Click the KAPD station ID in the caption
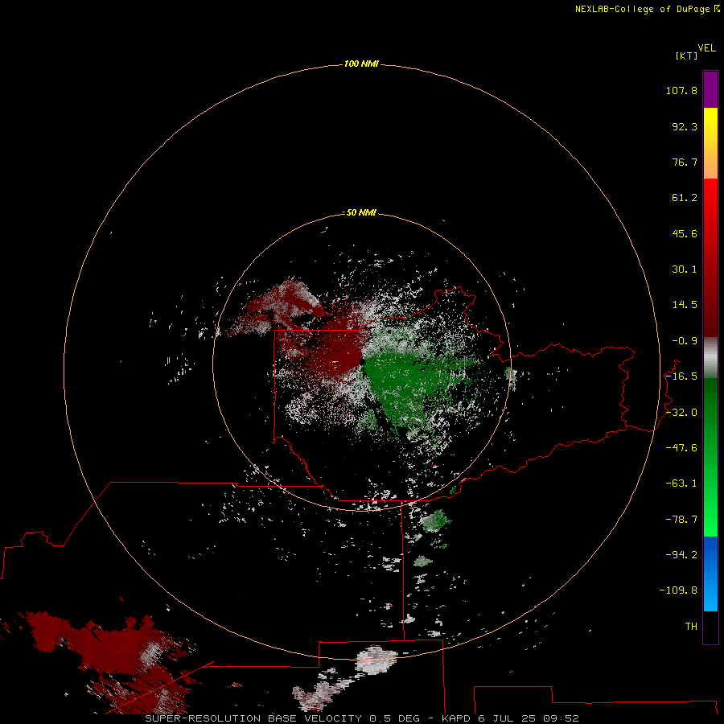The image size is (724, 724). coord(456,718)
